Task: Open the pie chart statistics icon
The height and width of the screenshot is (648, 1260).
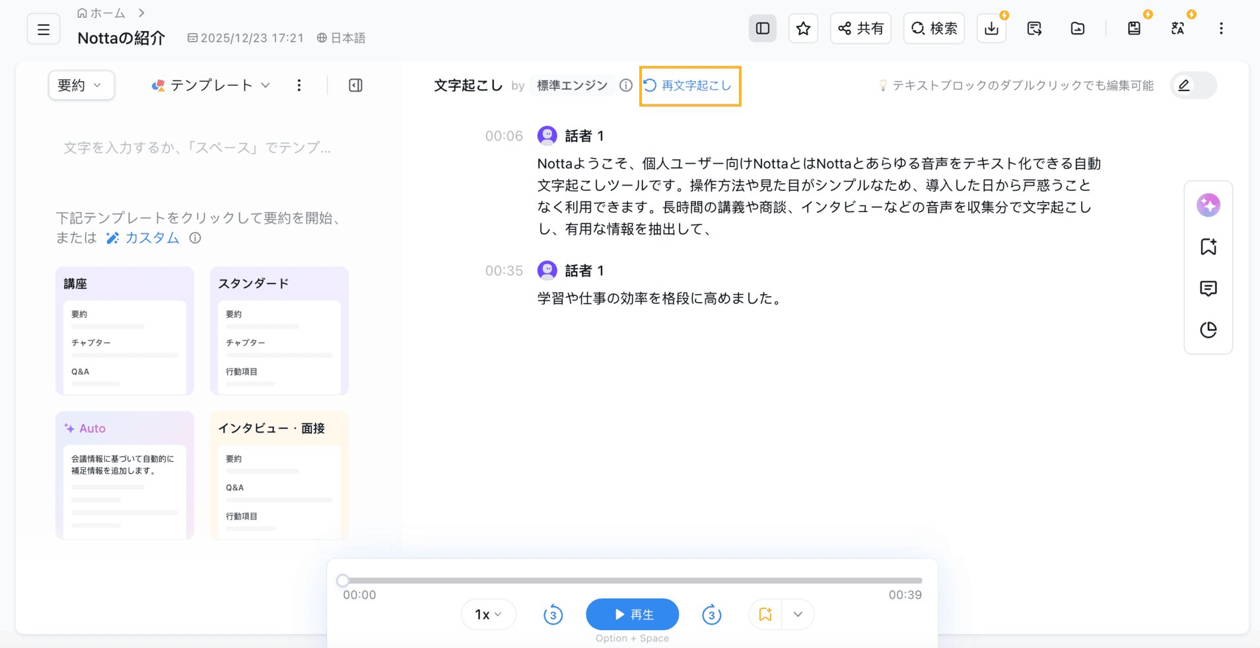Action: pos(1208,330)
